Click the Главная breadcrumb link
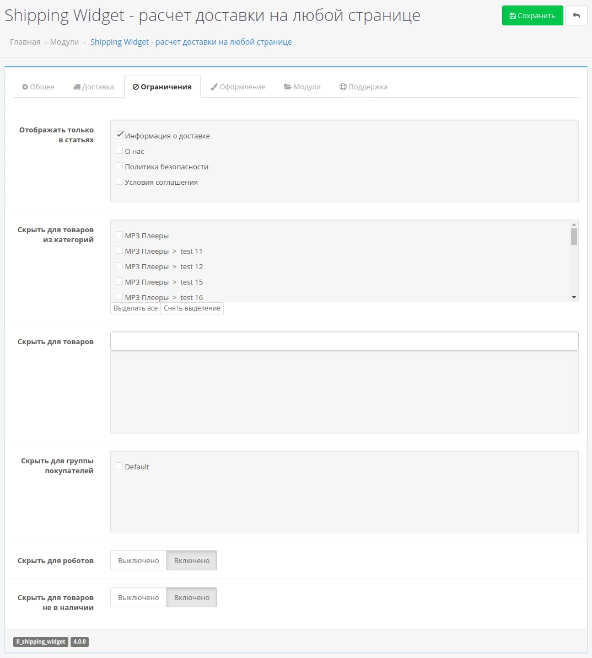The width and height of the screenshot is (592, 658). pyautogui.click(x=25, y=42)
